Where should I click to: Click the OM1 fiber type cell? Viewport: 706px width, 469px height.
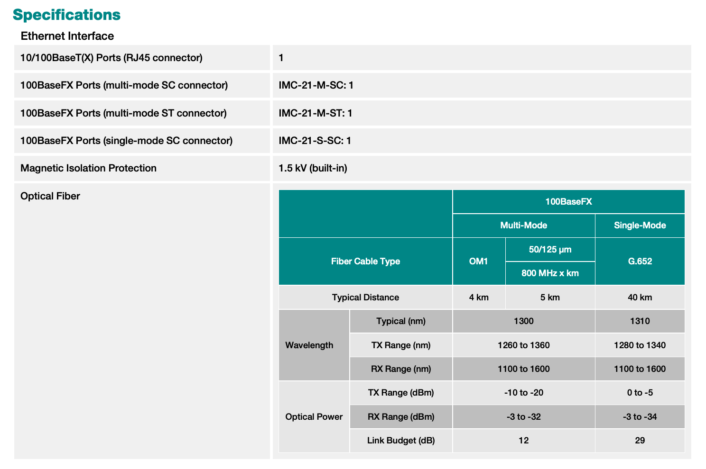pos(478,262)
